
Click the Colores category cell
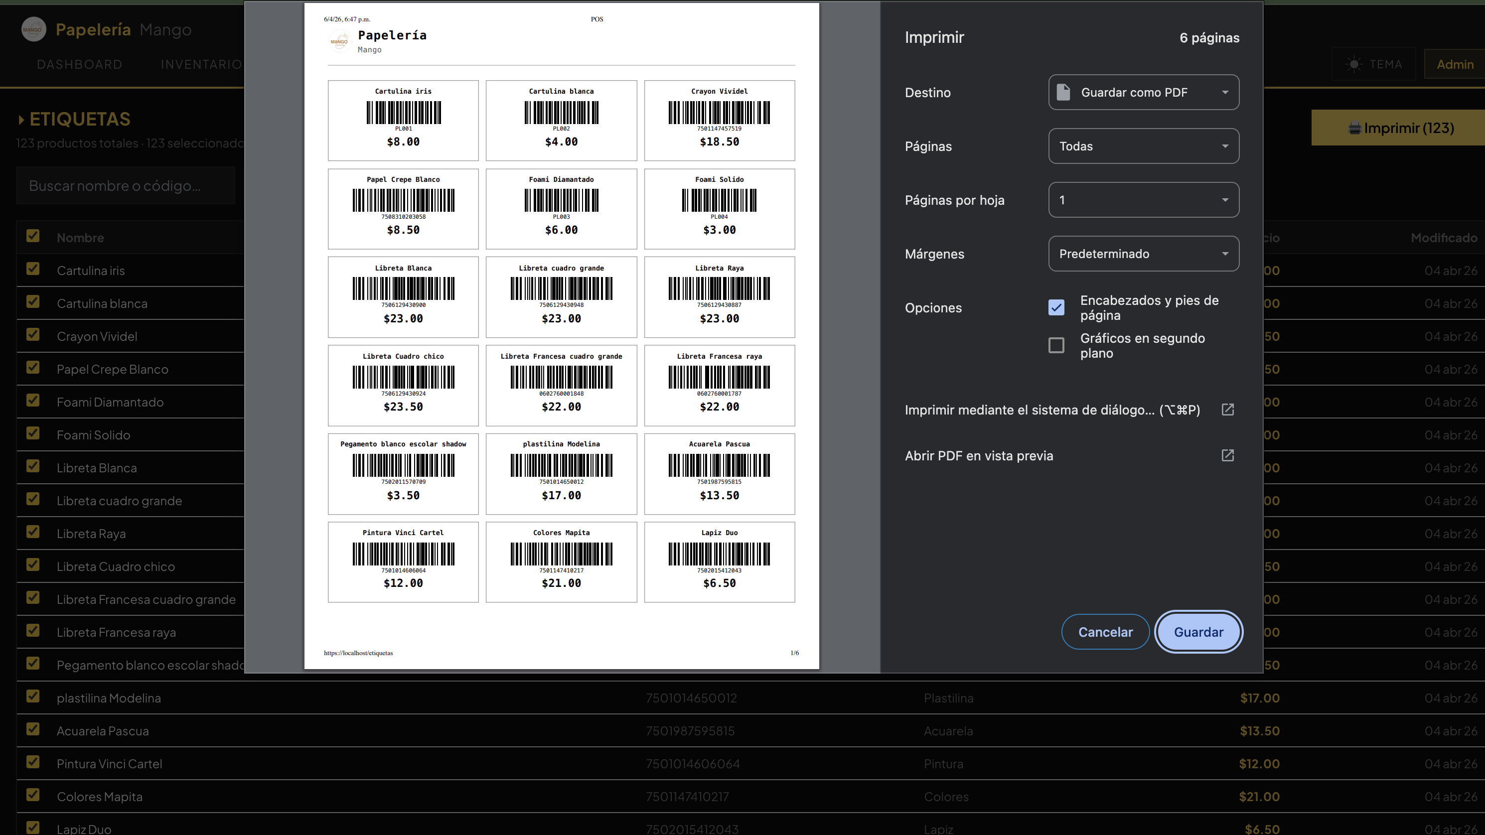946,797
